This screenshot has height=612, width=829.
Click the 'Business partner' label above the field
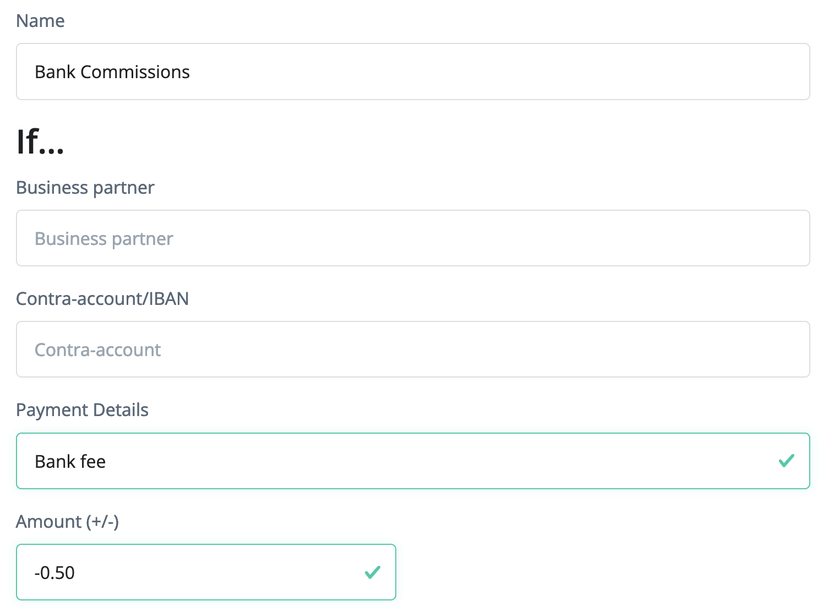(85, 188)
